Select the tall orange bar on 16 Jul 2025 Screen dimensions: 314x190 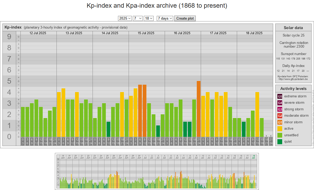click(198, 109)
